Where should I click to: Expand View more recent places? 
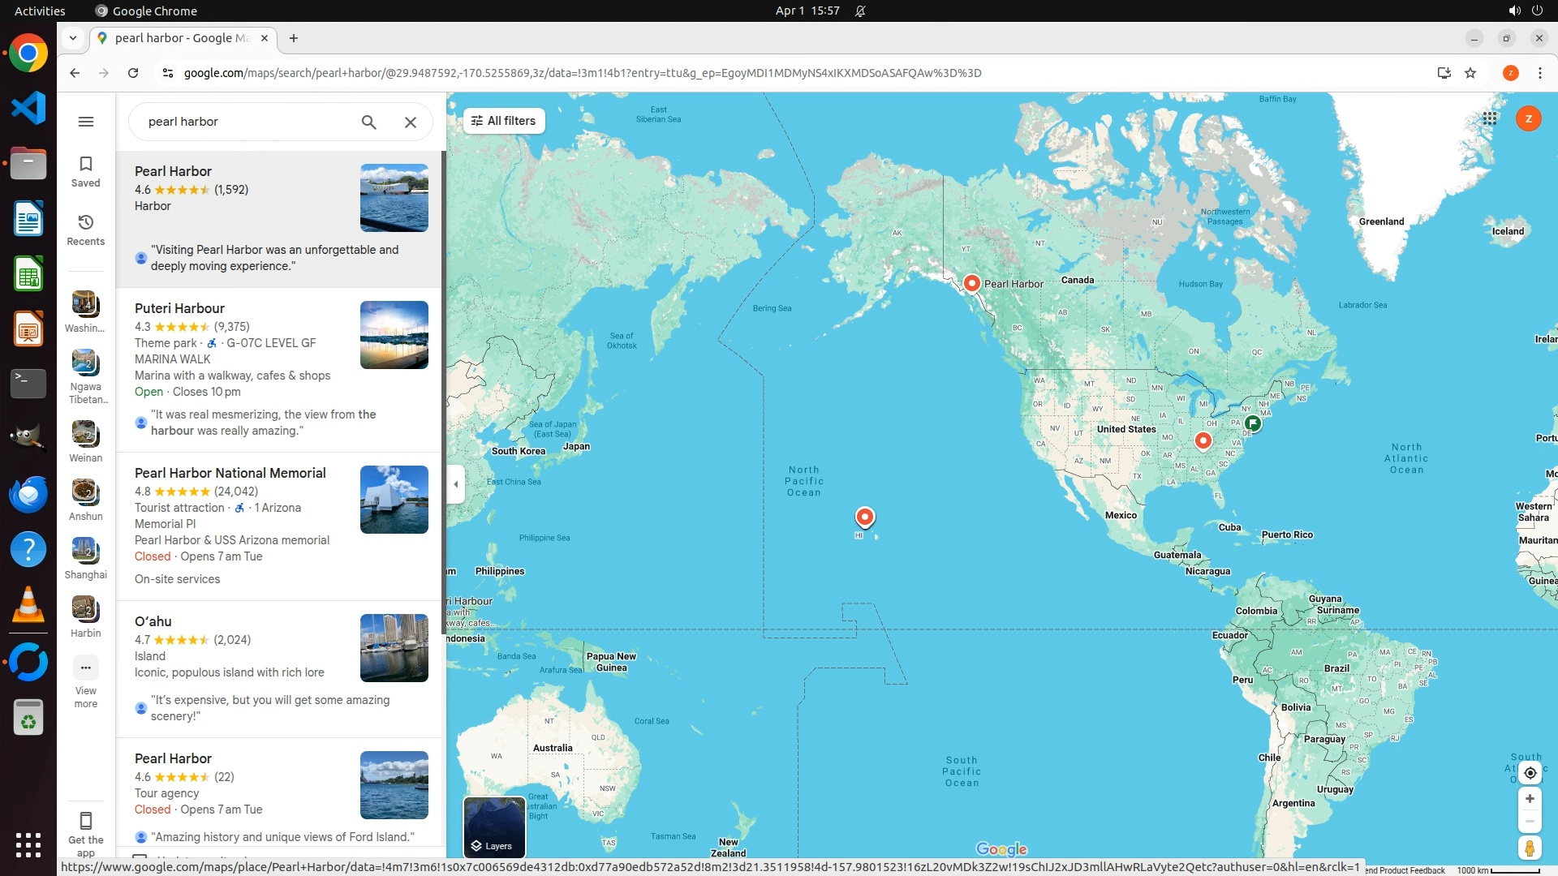tap(86, 668)
